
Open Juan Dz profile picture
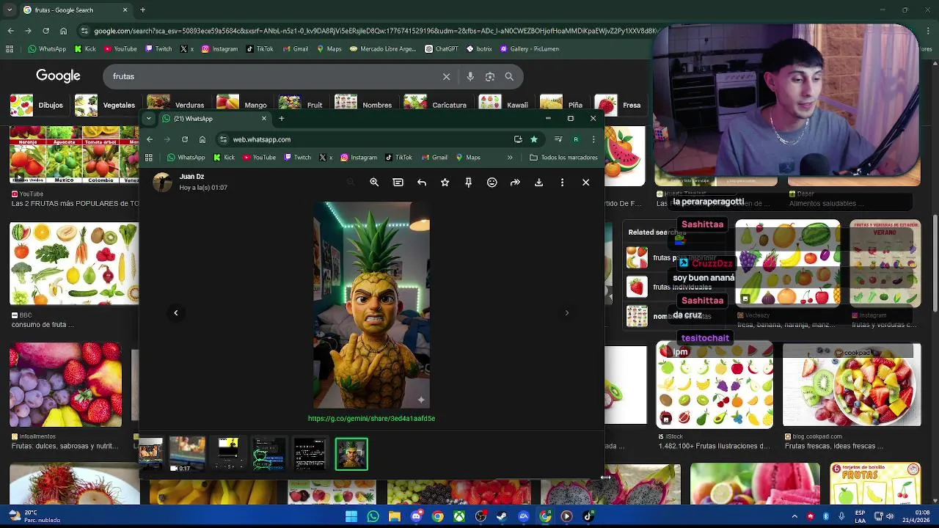162,182
